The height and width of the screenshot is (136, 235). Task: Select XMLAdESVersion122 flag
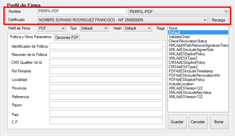click(x=198, y=88)
